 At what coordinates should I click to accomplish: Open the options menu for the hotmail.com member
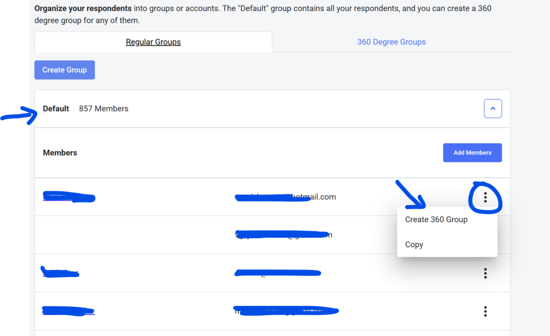pos(485,198)
